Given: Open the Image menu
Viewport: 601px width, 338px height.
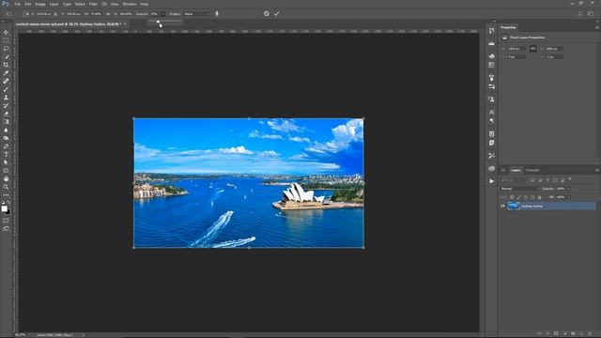Looking at the screenshot, I should click(x=40, y=4).
